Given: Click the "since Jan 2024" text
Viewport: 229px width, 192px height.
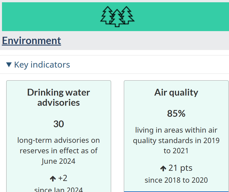Looking at the screenshot, I should click(59, 189).
